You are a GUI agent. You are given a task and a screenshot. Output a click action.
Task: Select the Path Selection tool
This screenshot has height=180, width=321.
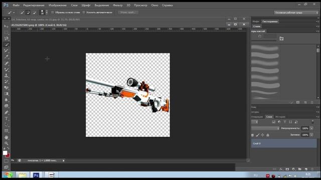click(x=7, y=124)
